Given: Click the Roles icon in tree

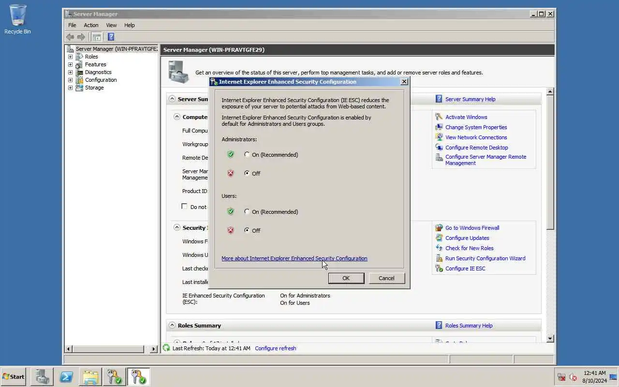Looking at the screenshot, I should [x=79, y=57].
